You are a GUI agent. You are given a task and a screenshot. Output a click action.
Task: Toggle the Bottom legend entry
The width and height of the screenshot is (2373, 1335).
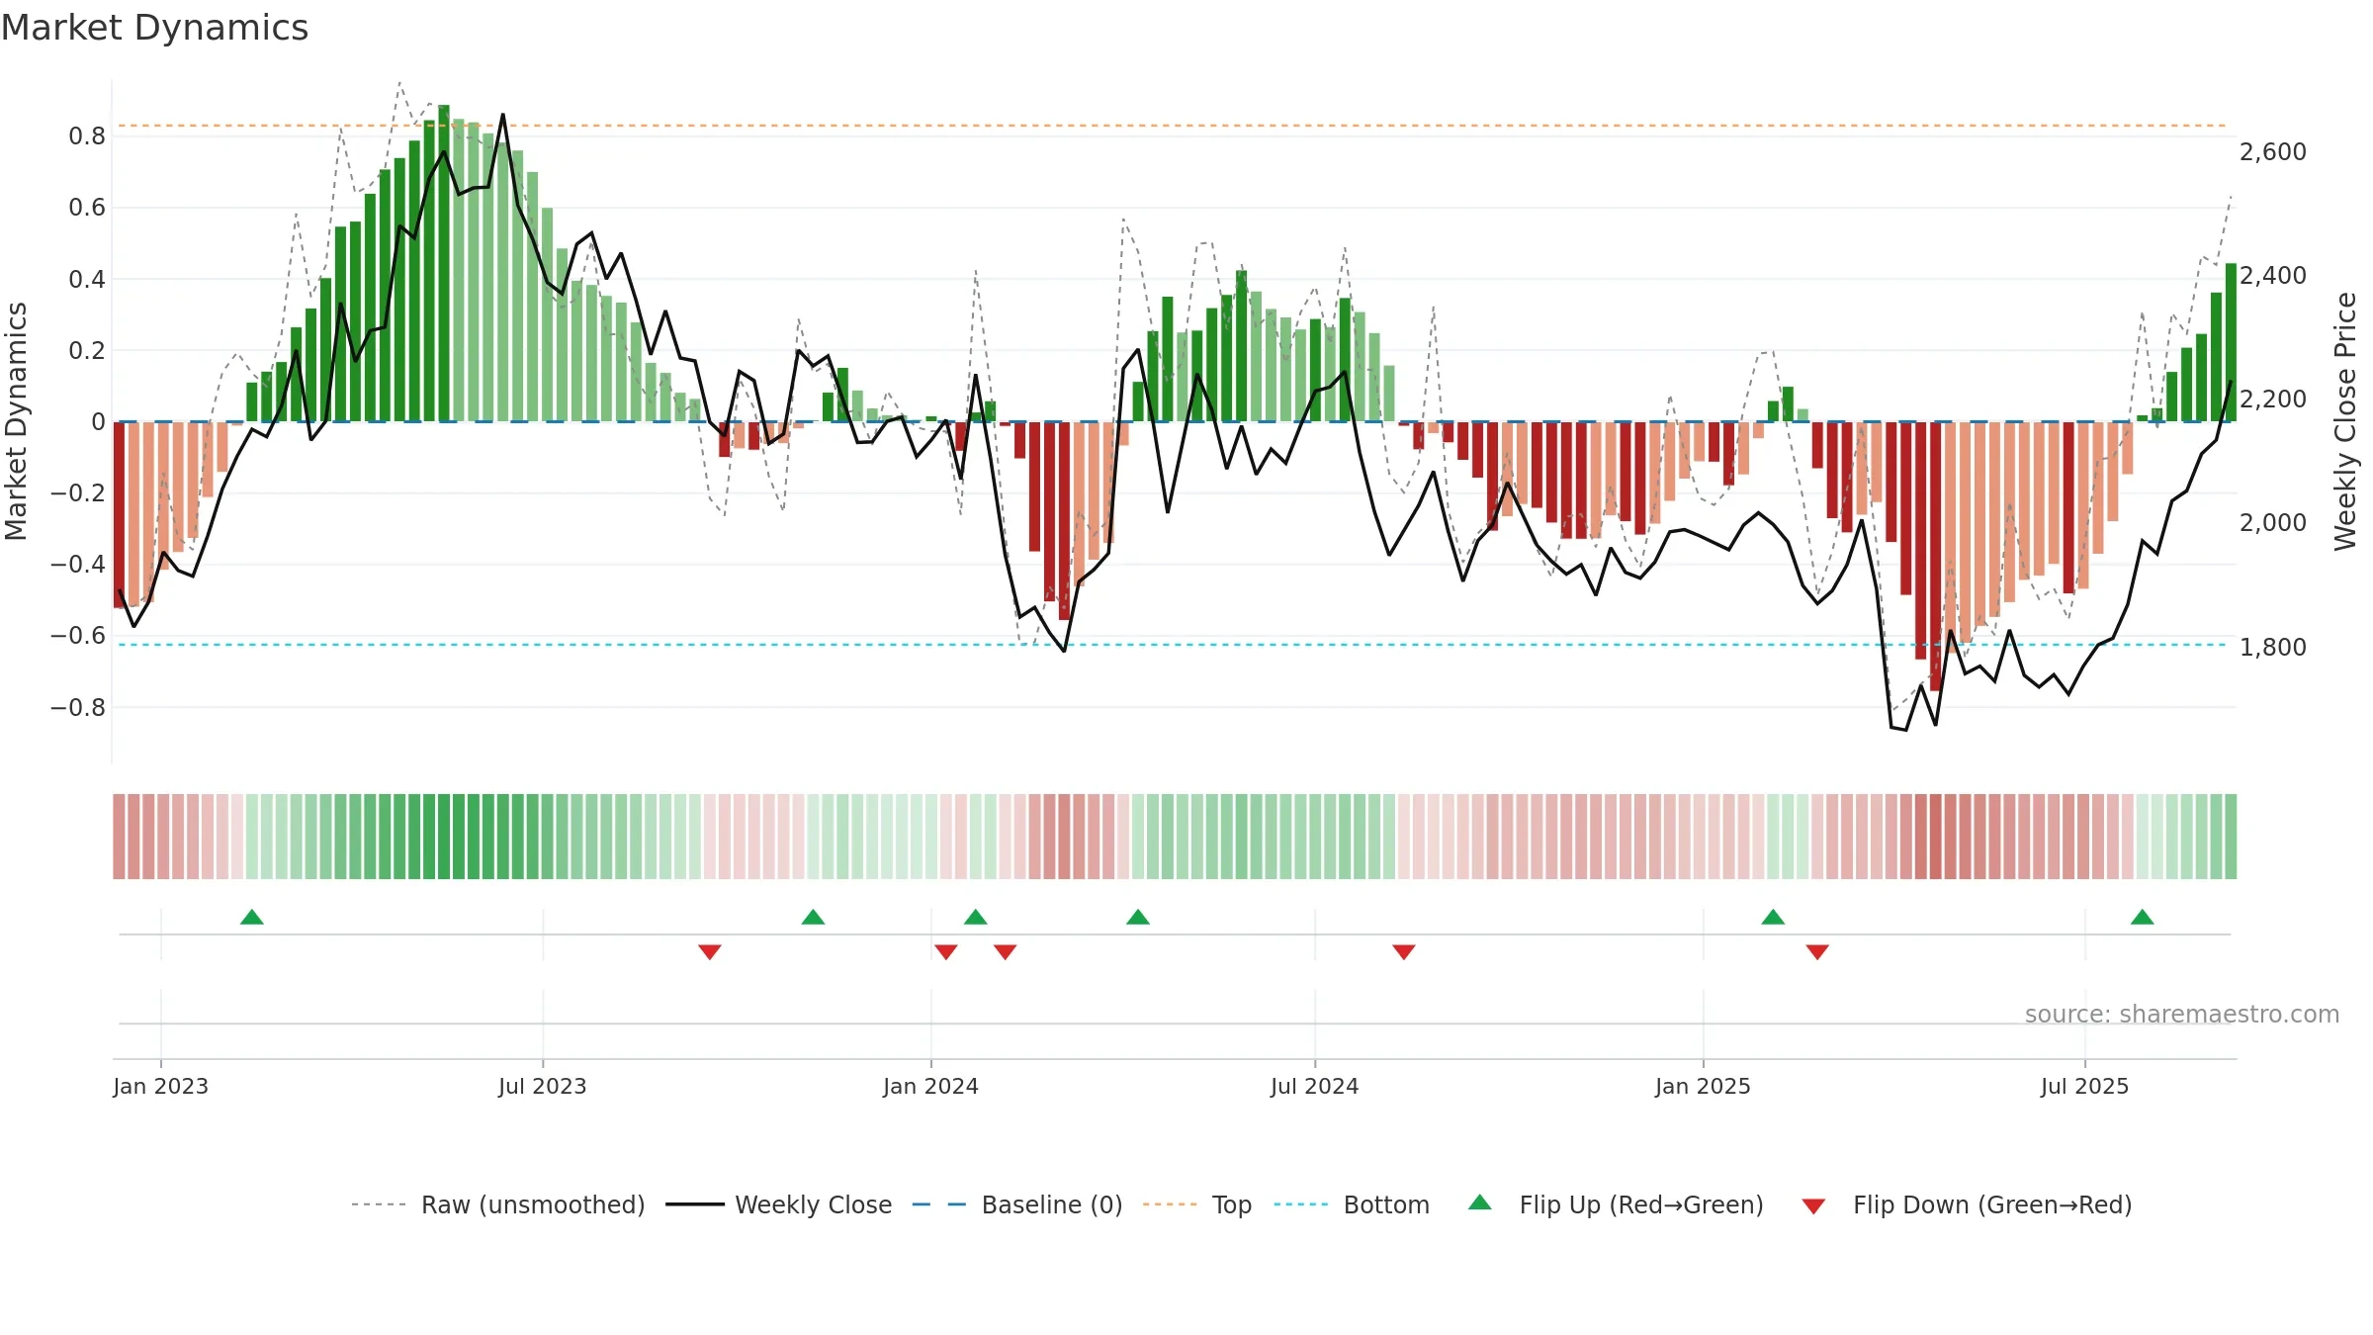click(x=1351, y=1204)
